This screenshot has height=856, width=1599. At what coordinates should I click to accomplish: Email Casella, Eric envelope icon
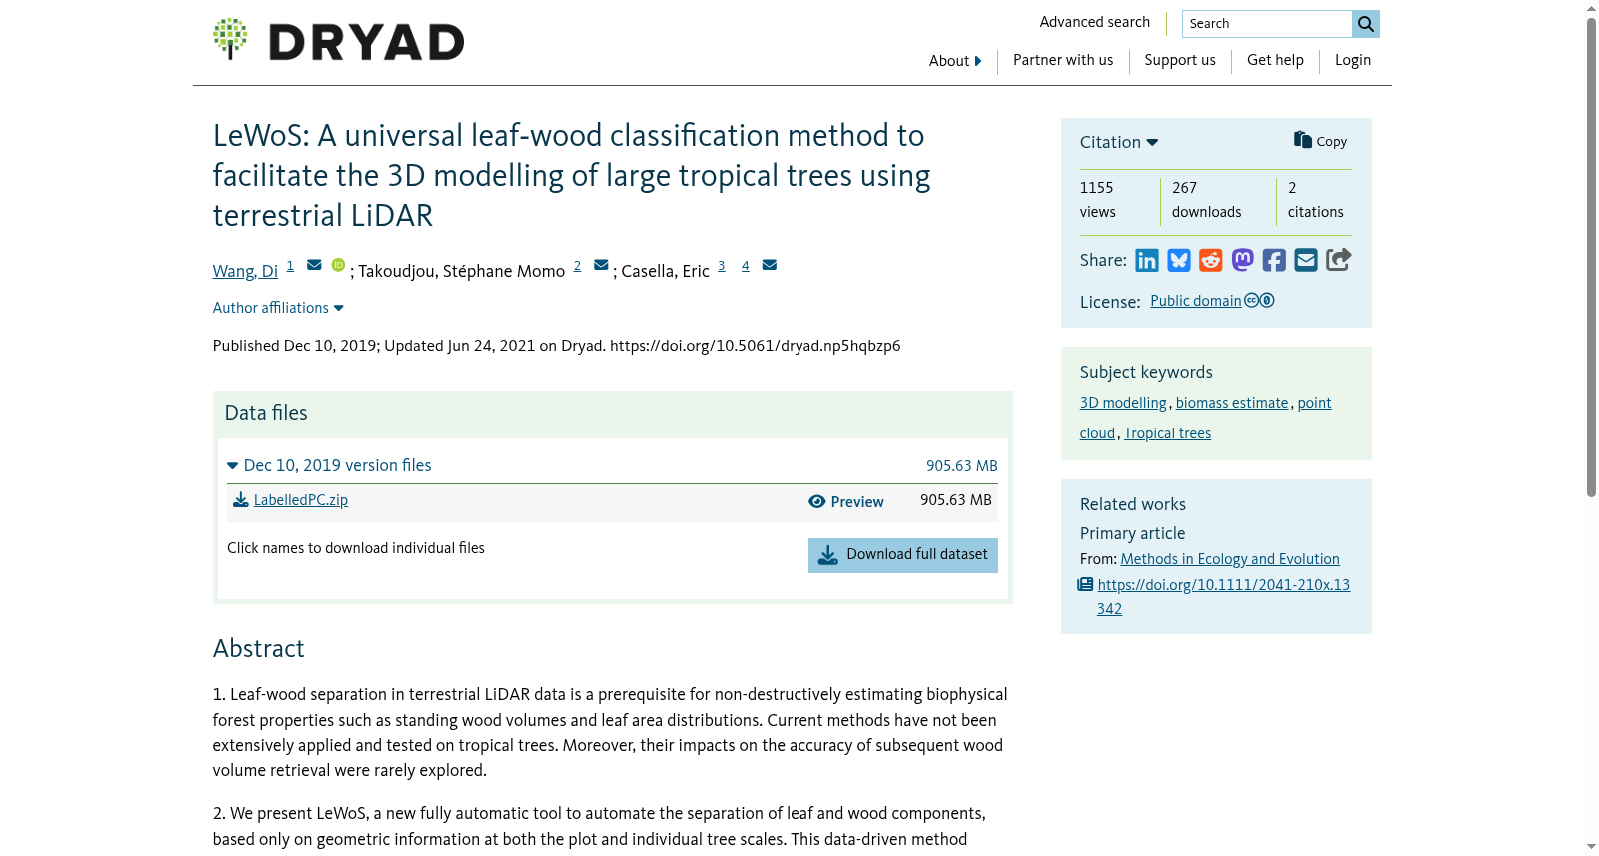[770, 265]
